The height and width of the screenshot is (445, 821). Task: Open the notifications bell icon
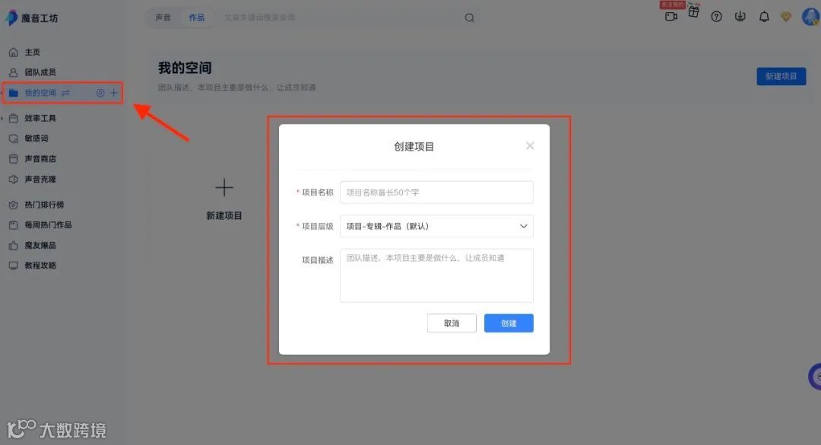[x=764, y=16]
